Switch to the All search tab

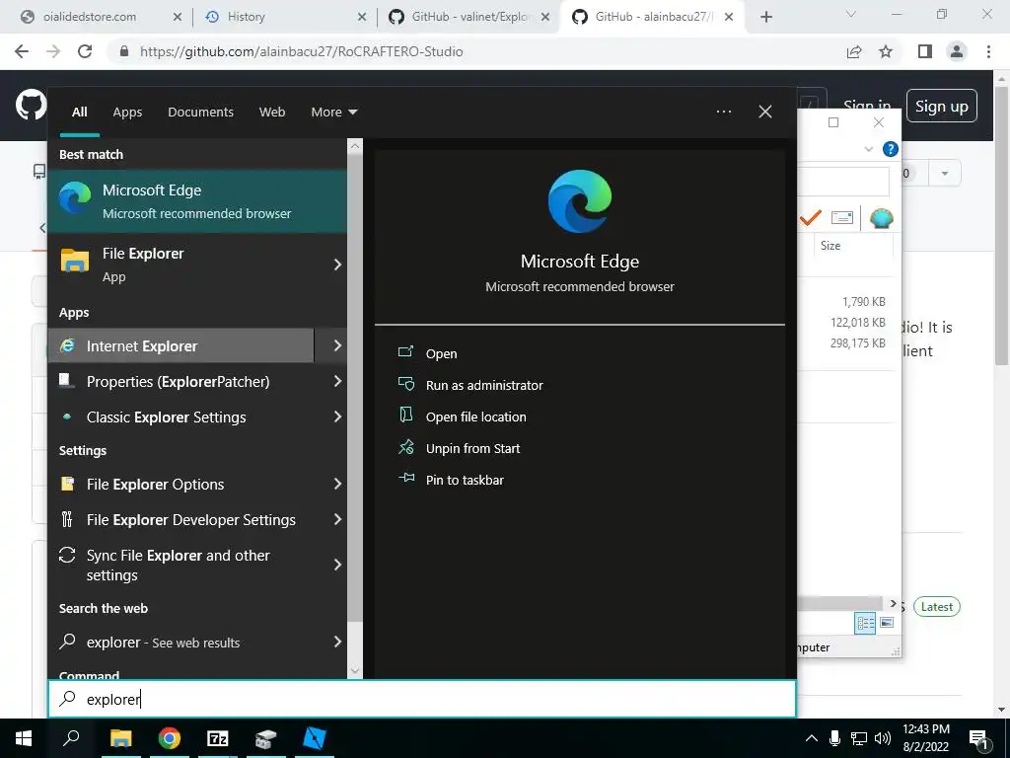coord(79,113)
